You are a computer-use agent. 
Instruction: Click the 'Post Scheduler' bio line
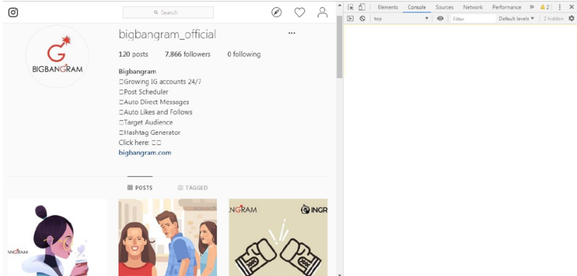[x=144, y=92]
